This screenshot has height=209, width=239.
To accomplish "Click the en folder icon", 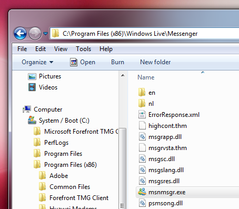I will point(142,92).
